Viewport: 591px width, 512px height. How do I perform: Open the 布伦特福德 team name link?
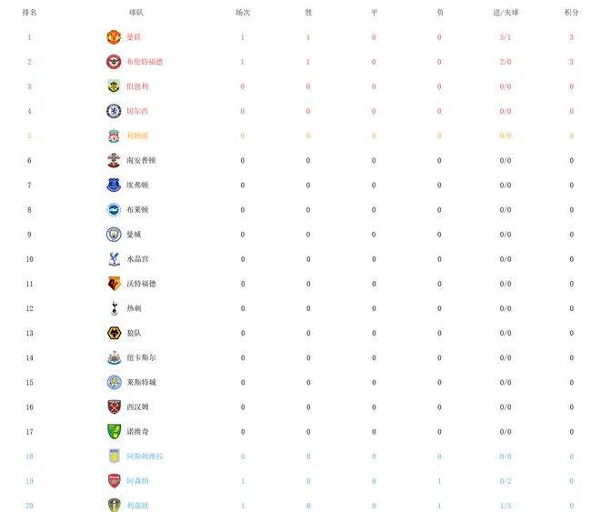pyautogui.click(x=145, y=62)
